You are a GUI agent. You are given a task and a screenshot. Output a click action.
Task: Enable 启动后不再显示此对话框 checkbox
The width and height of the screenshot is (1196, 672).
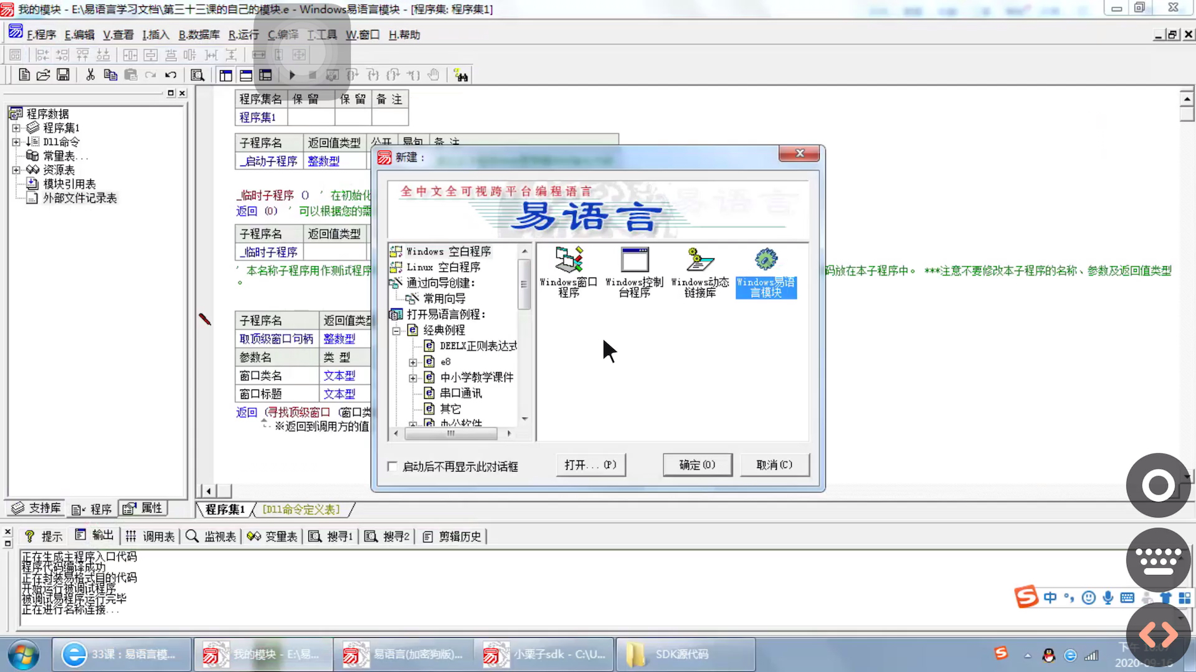tap(392, 466)
